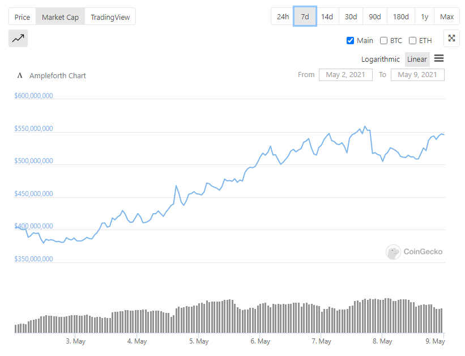
Task: Enable the BTC comparison checkbox
Action: pos(383,41)
